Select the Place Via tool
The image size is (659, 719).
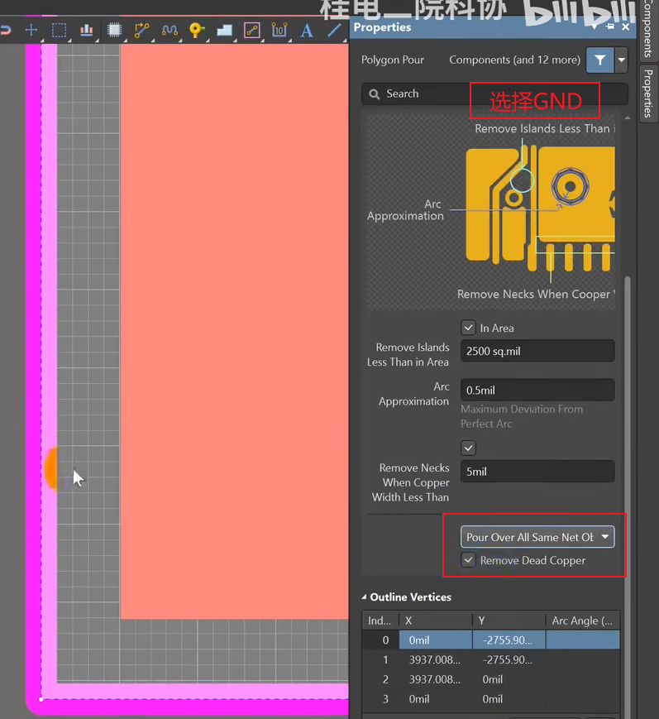click(x=196, y=31)
